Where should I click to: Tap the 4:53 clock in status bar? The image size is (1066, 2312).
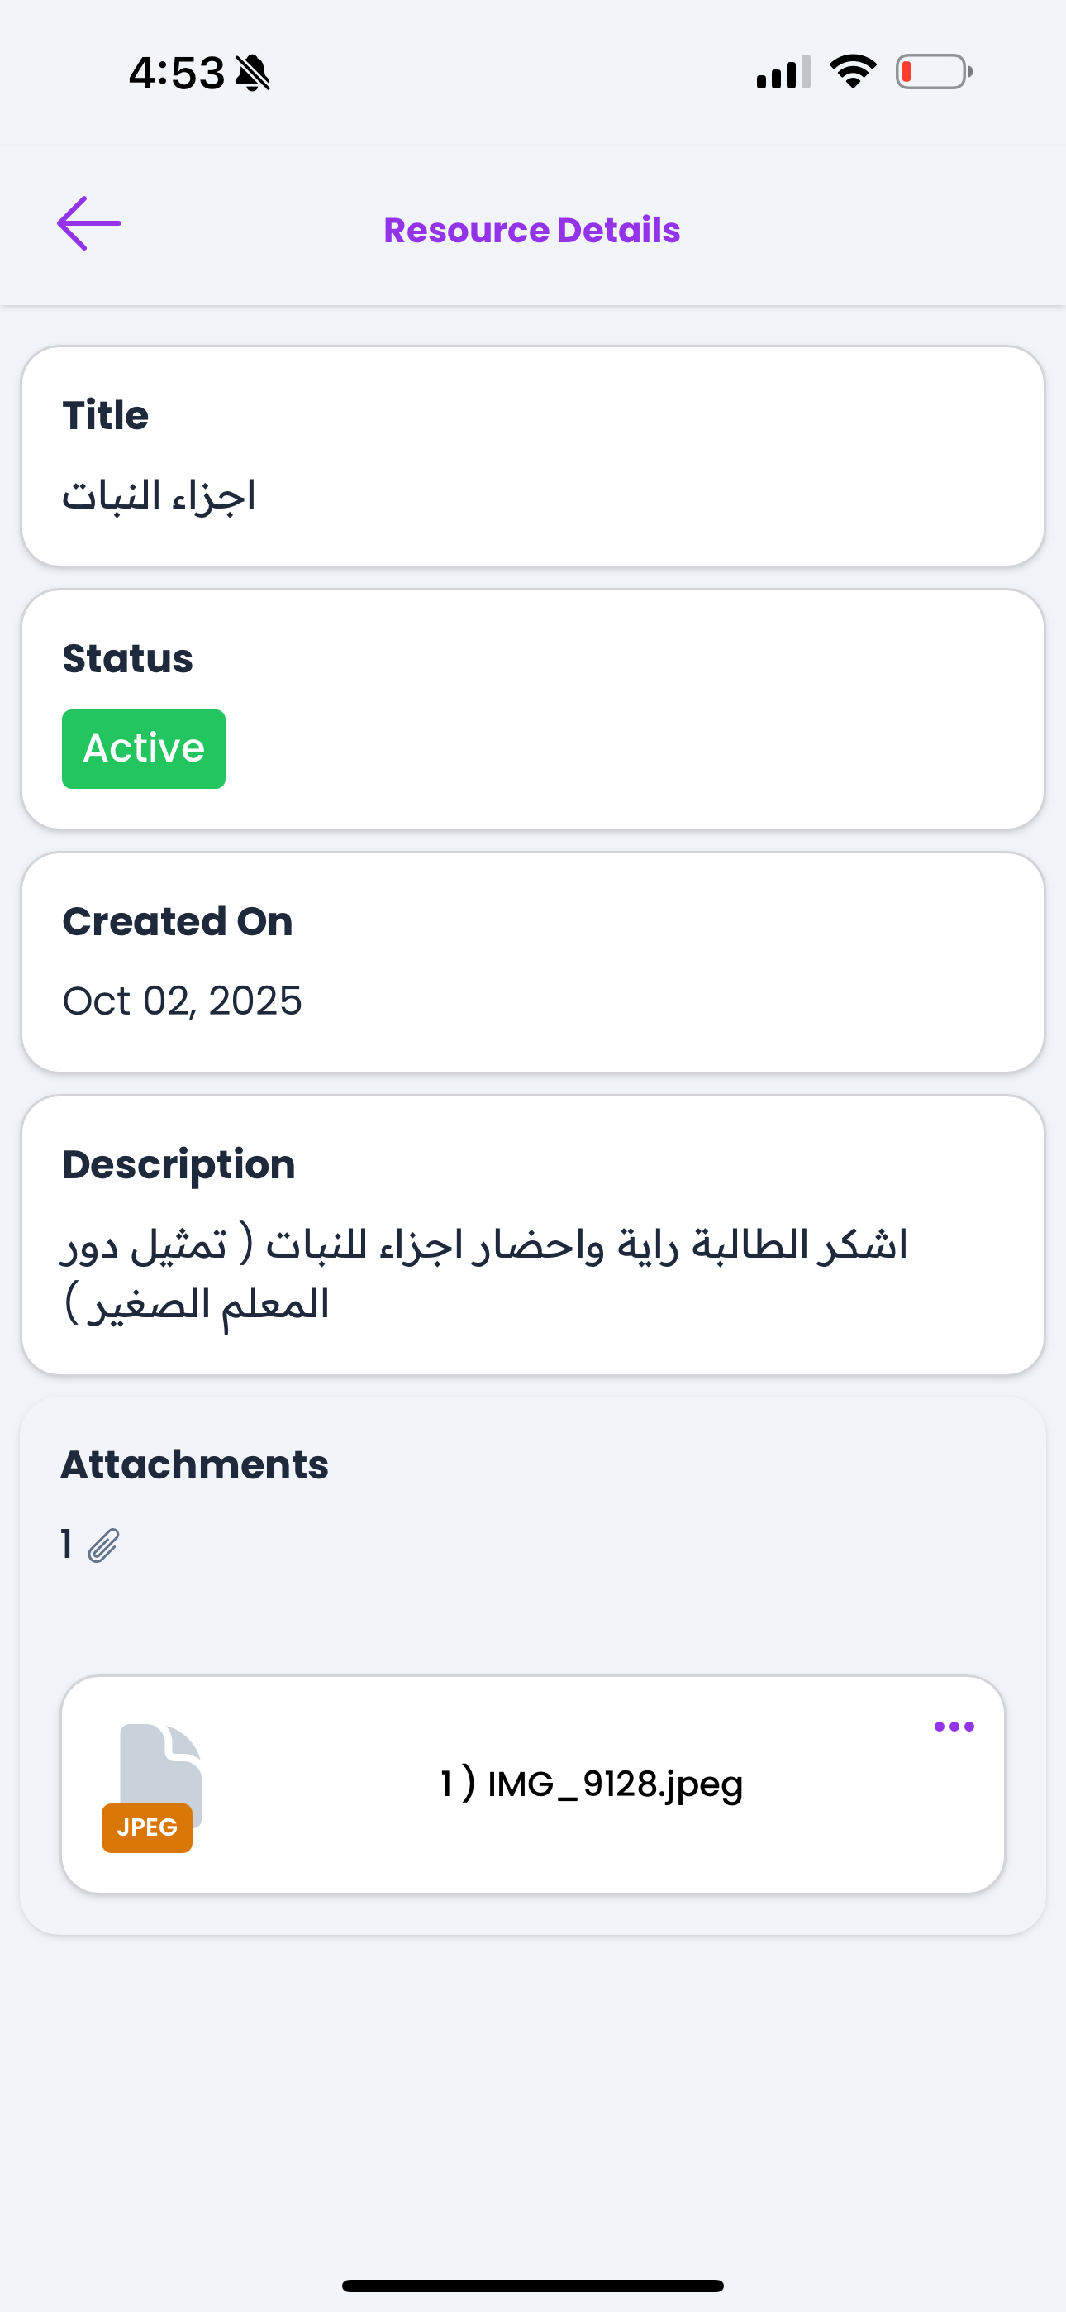coord(177,73)
